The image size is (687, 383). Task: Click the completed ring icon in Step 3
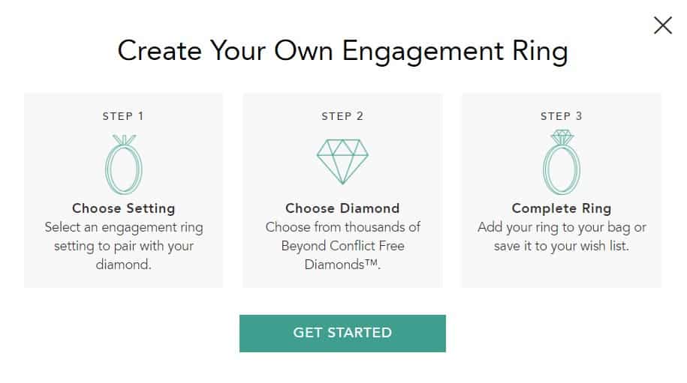pyautogui.click(x=562, y=162)
